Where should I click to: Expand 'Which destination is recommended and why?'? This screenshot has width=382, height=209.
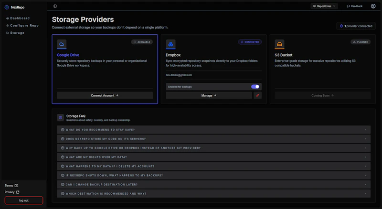coord(213,194)
